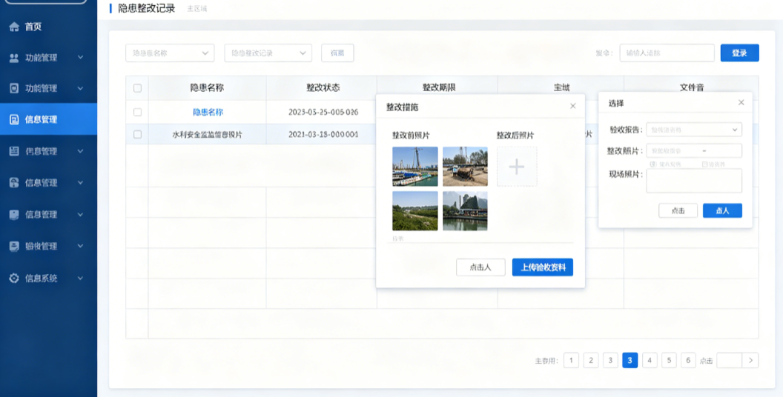Click the document icon in highlighted 信息管理
This screenshot has width=783, height=397.
click(14, 120)
